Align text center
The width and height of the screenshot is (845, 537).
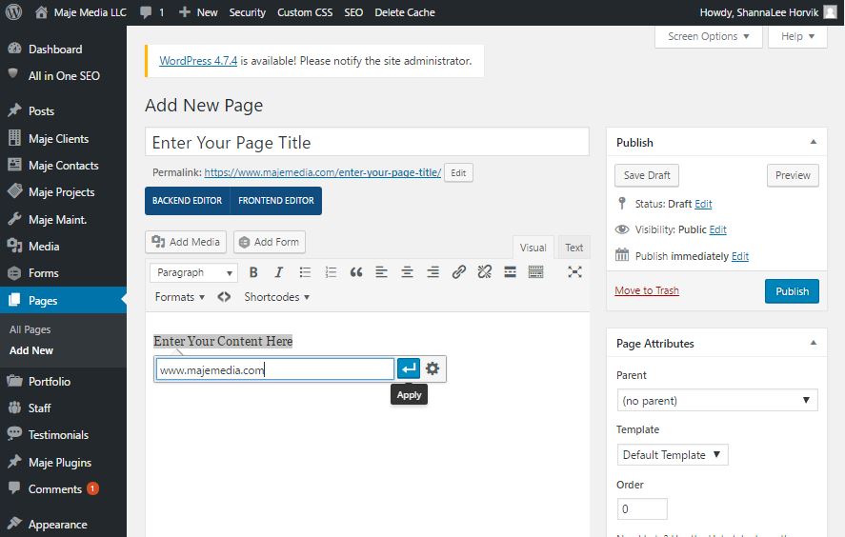408,272
